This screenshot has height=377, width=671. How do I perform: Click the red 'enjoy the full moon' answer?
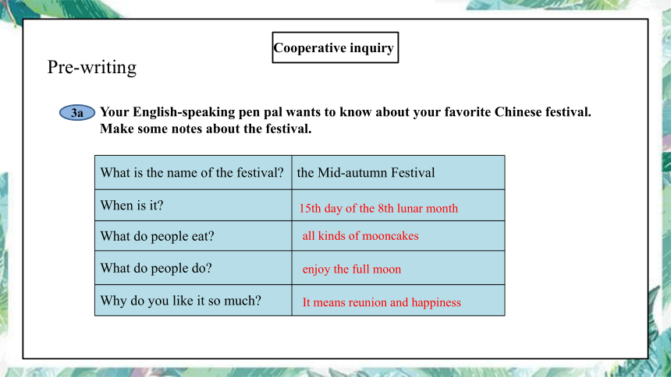pos(352,270)
